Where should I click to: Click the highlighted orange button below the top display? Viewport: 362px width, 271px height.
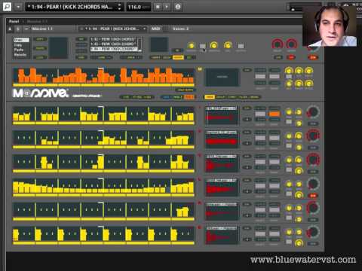coord(178,57)
